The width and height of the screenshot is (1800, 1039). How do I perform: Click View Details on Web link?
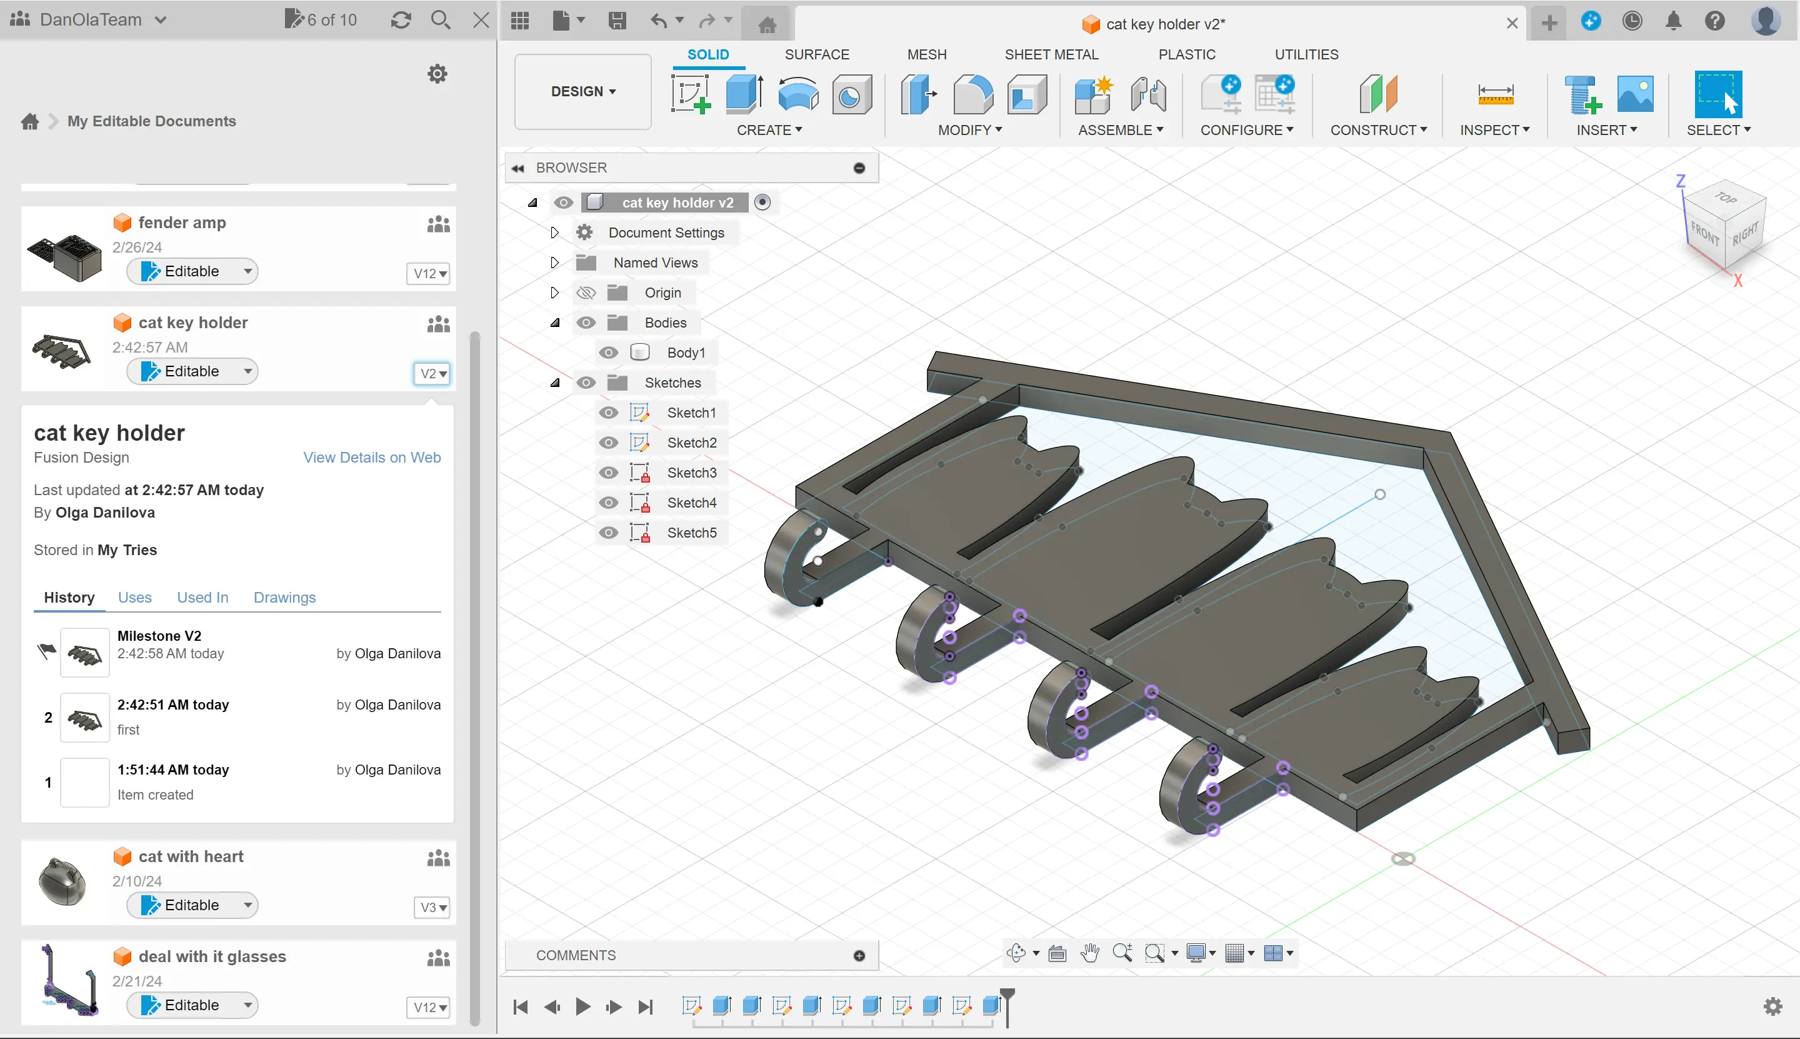372,458
